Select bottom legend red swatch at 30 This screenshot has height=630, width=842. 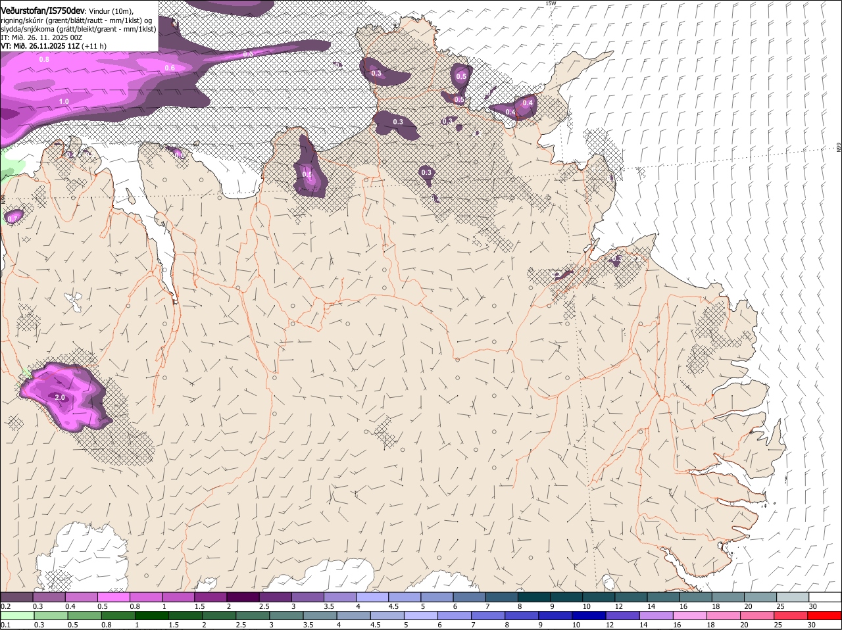click(x=825, y=616)
